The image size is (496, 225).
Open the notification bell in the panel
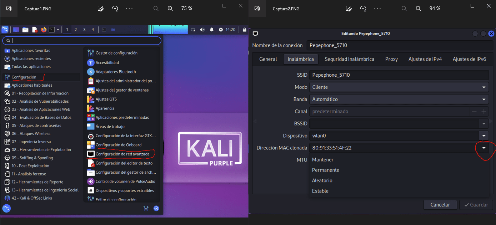click(212, 30)
